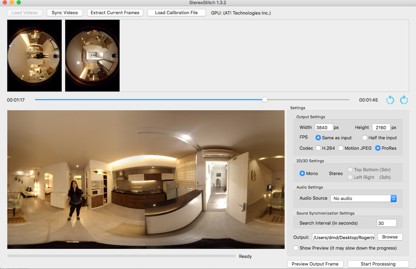416x269 pixels.
Task: Click Load Calibration File button
Action: [x=176, y=13]
